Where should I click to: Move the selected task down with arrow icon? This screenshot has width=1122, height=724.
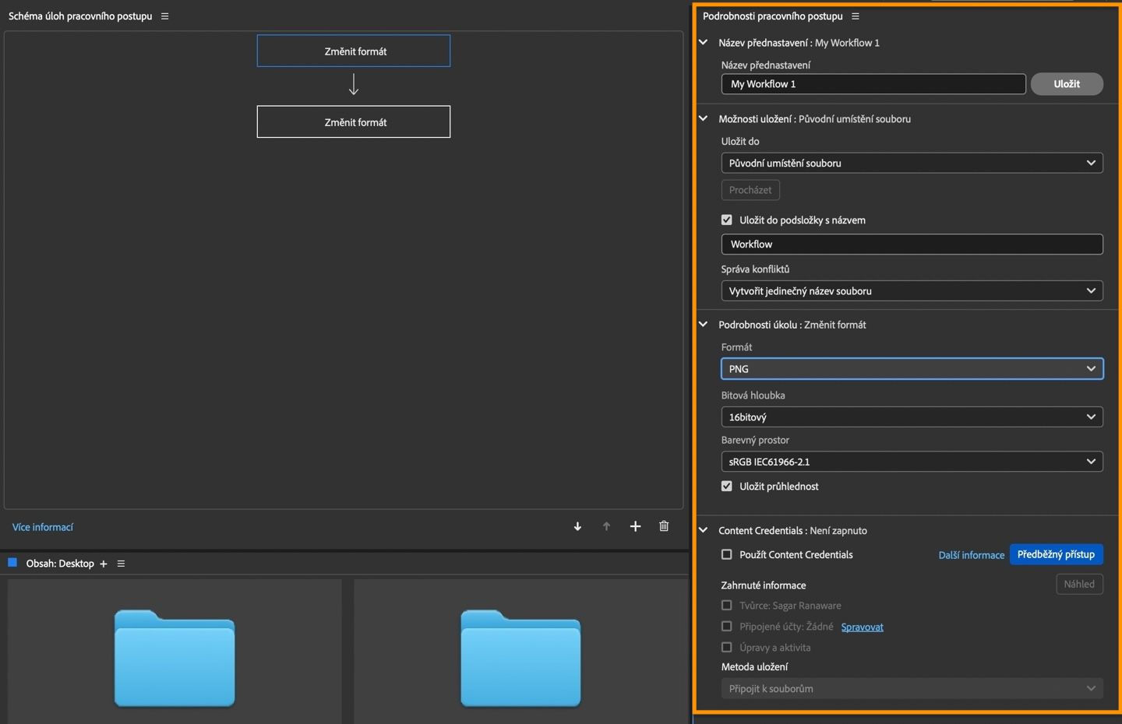(x=577, y=527)
